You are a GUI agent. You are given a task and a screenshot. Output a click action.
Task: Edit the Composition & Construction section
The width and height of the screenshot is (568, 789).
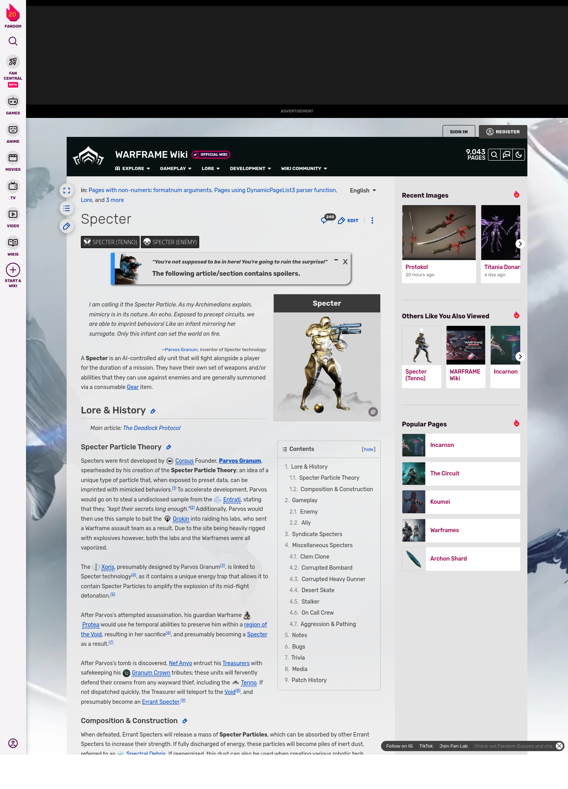tap(185, 721)
